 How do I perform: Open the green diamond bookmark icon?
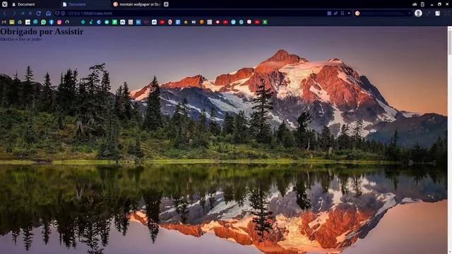click(x=83, y=22)
